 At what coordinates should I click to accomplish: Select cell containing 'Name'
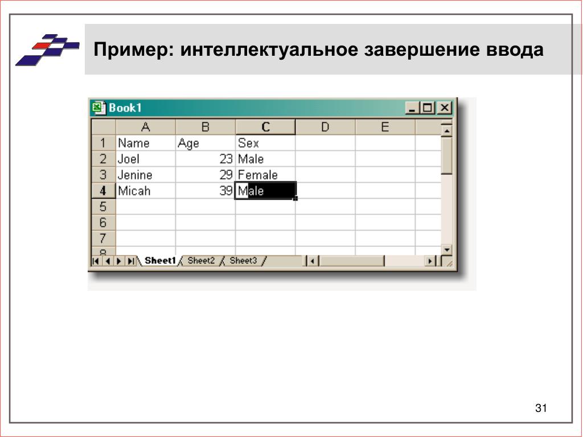146,143
